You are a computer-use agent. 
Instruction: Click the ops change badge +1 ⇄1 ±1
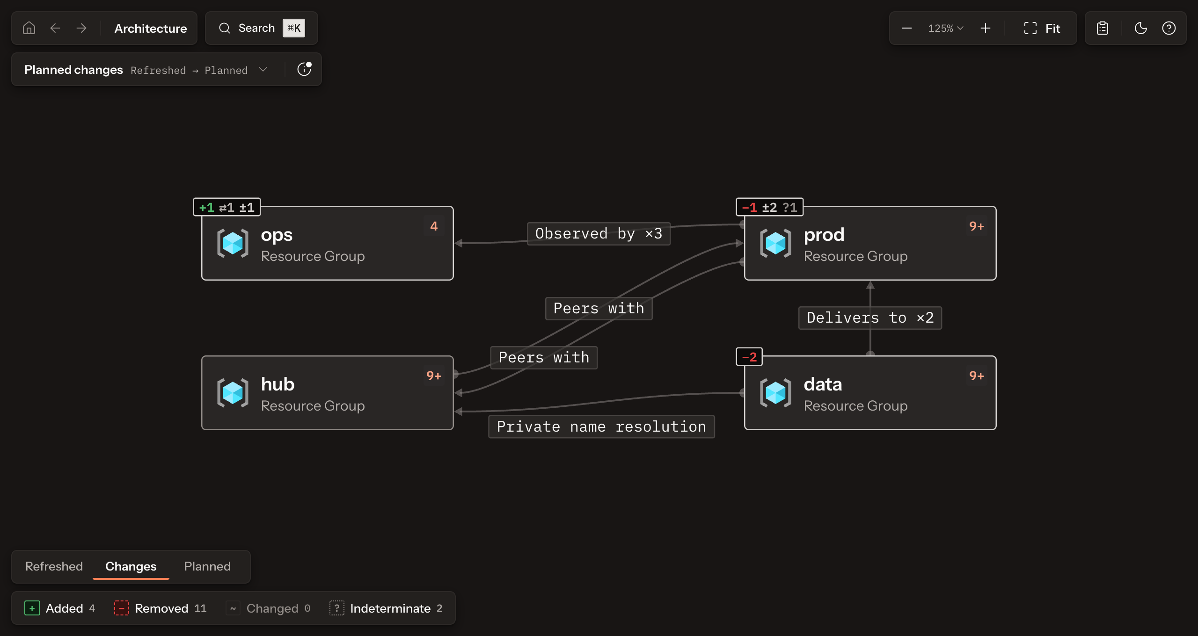(x=227, y=207)
